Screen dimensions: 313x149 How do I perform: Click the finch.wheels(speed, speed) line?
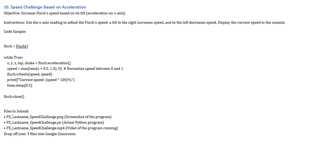[30, 74]
